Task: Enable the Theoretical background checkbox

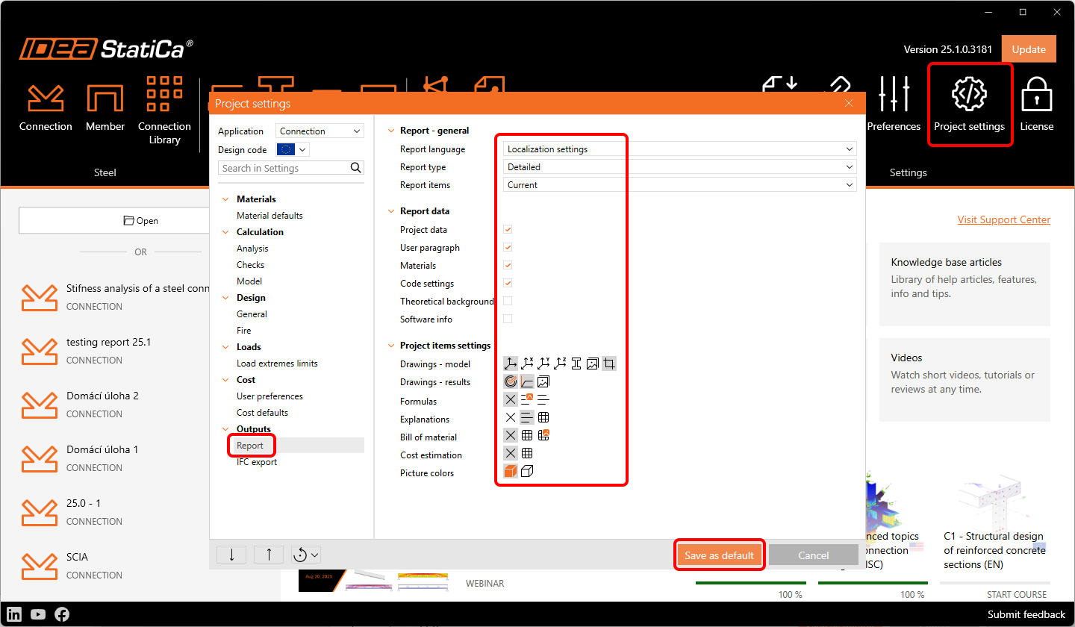Action: pyautogui.click(x=508, y=302)
